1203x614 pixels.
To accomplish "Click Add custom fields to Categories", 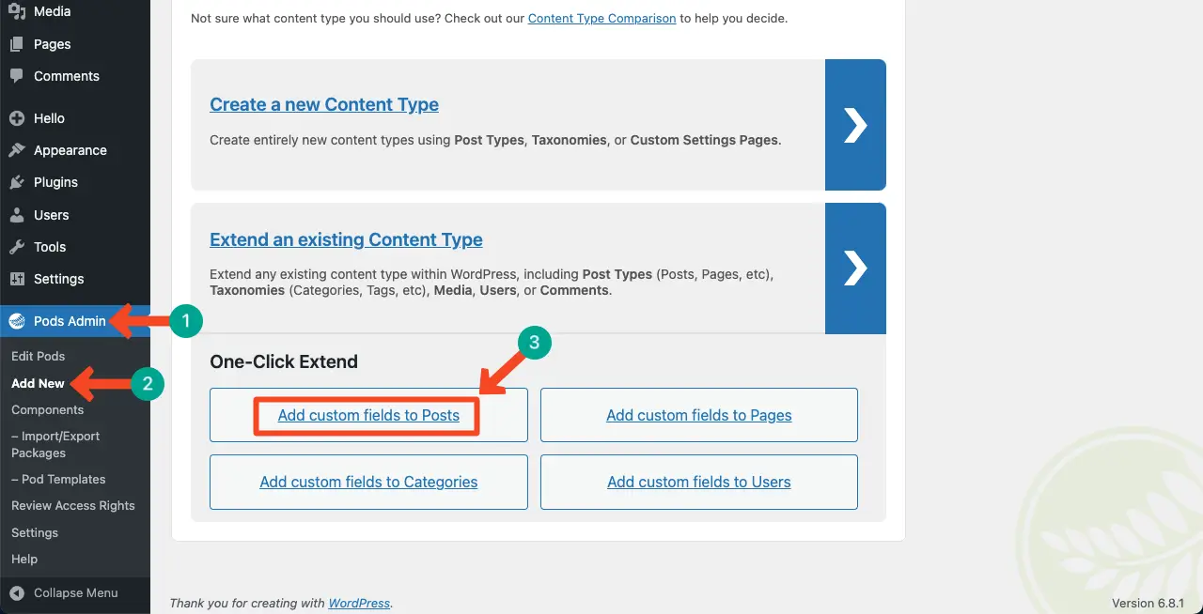I will click(x=368, y=482).
